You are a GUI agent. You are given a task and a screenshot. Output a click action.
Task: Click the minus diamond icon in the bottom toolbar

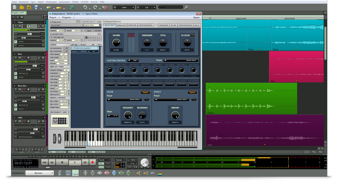pyautogui.click(x=92, y=173)
